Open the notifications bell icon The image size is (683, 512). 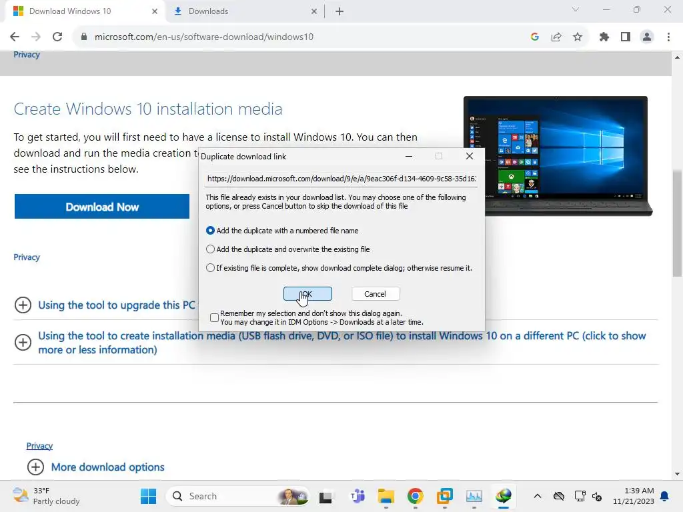(x=665, y=496)
